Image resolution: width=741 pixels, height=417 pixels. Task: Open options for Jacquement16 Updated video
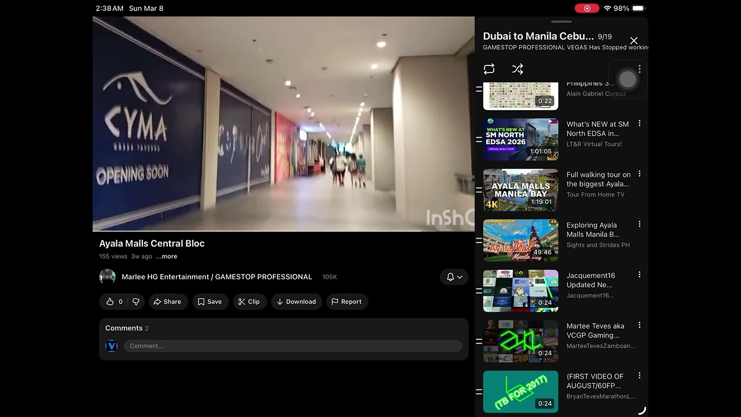click(640, 275)
